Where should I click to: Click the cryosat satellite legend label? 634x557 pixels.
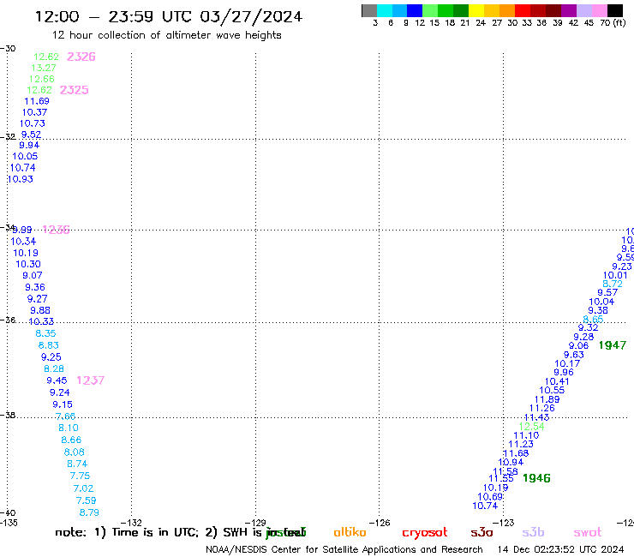tap(425, 533)
